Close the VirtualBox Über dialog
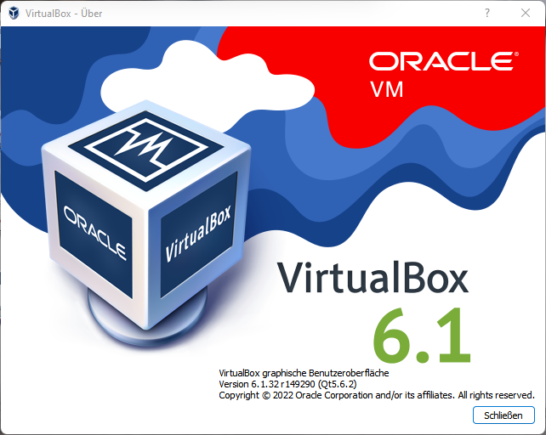Image resolution: width=546 pixels, height=435 pixels. (526, 14)
